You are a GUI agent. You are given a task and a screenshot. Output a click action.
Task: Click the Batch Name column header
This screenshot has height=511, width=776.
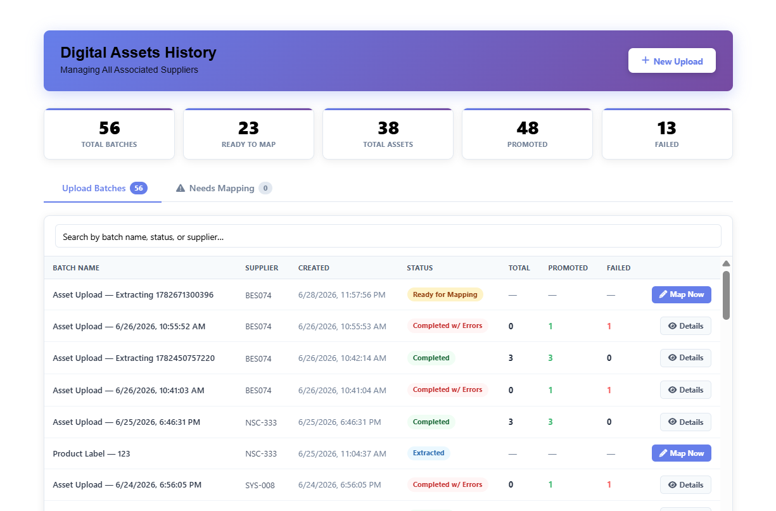(x=76, y=268)
